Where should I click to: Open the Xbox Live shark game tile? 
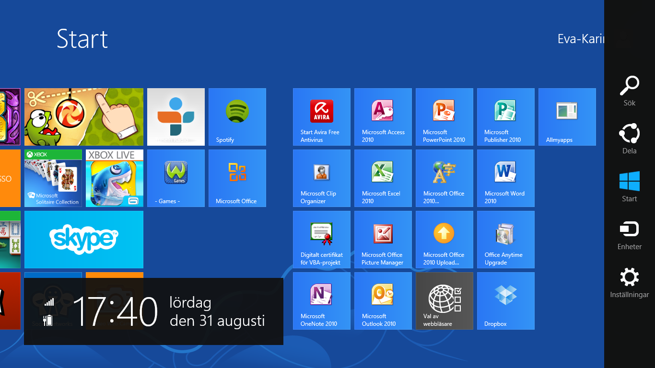point(115,178)
